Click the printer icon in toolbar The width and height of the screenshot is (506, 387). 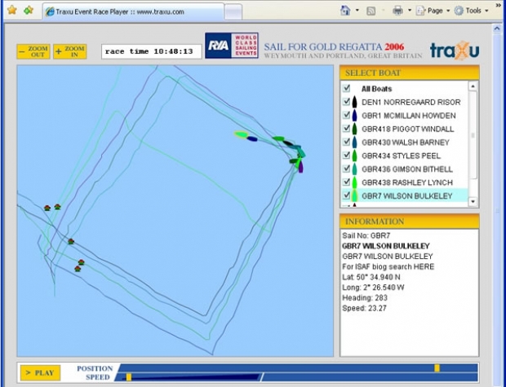[x=397, y=11]
